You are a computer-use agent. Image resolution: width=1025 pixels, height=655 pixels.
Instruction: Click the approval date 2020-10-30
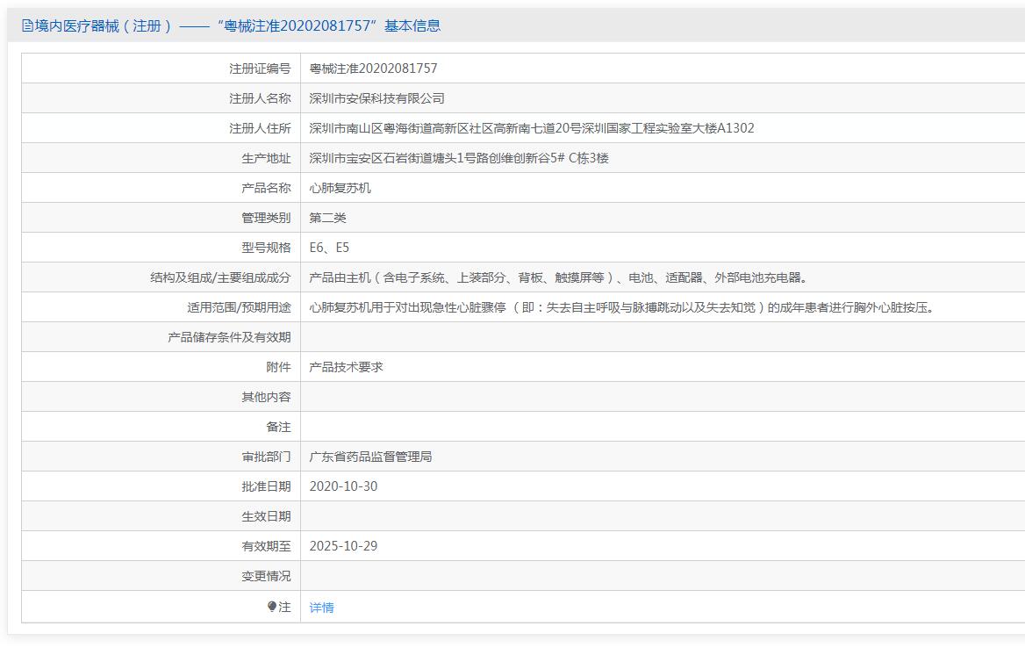(343, 486)
